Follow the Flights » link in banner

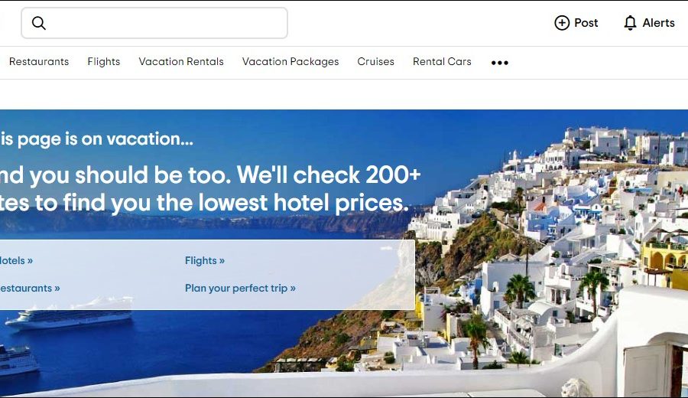[x=204, y=260]
